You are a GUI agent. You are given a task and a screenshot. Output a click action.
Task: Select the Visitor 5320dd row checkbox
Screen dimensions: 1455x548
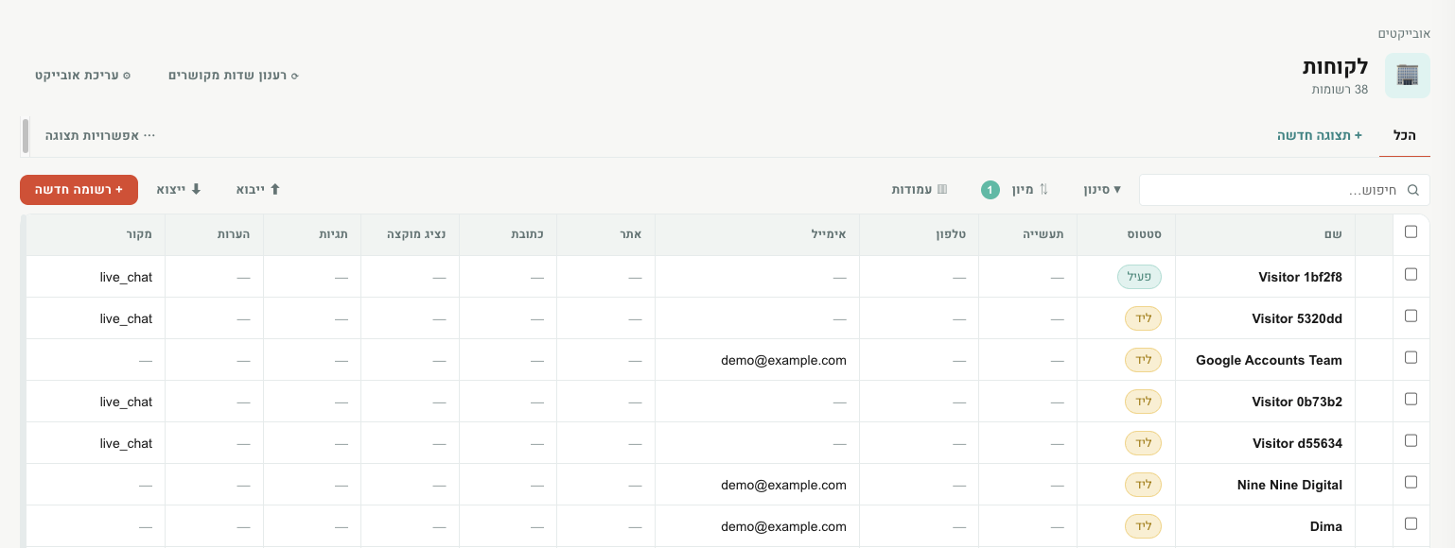pyautogui.click(x=1411, y=317)
